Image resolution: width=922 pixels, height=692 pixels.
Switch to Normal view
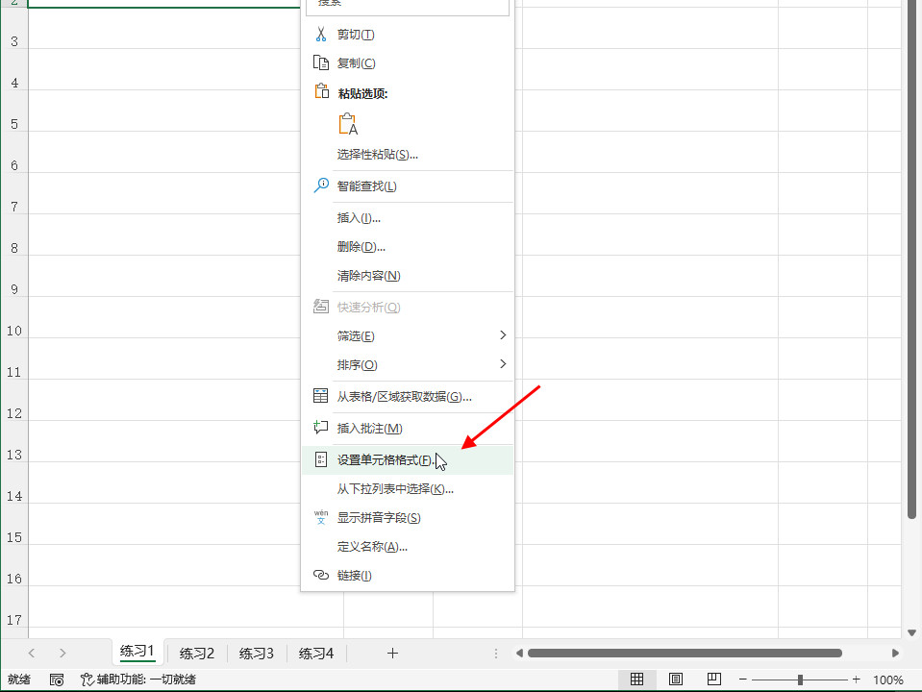tap(636, 680)
